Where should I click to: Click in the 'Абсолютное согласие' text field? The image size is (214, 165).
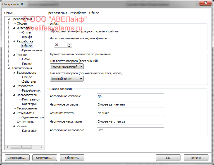tap(130, 96)
